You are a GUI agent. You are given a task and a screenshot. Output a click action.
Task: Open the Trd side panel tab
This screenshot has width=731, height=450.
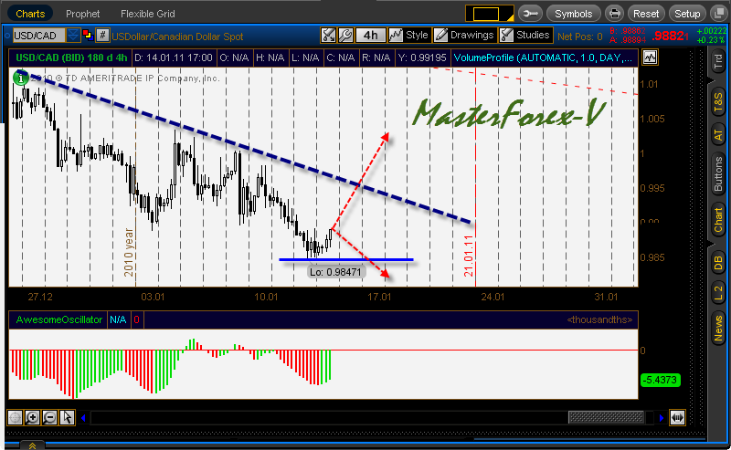[718, 62]
